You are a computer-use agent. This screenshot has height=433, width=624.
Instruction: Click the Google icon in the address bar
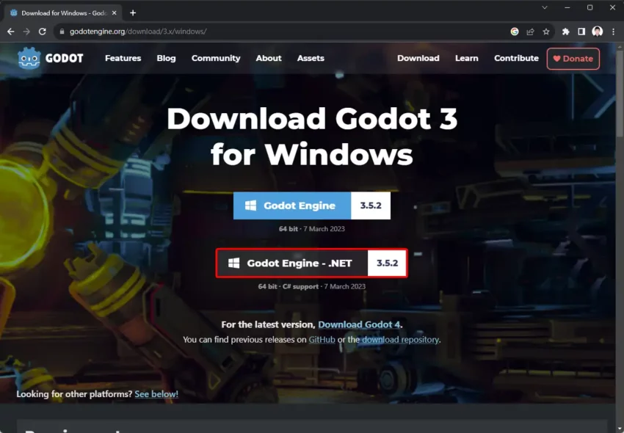[x=515, y=32]
